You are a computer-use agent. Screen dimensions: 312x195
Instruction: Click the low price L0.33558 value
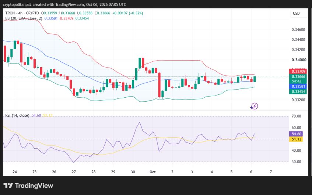(x=85, y=13)
